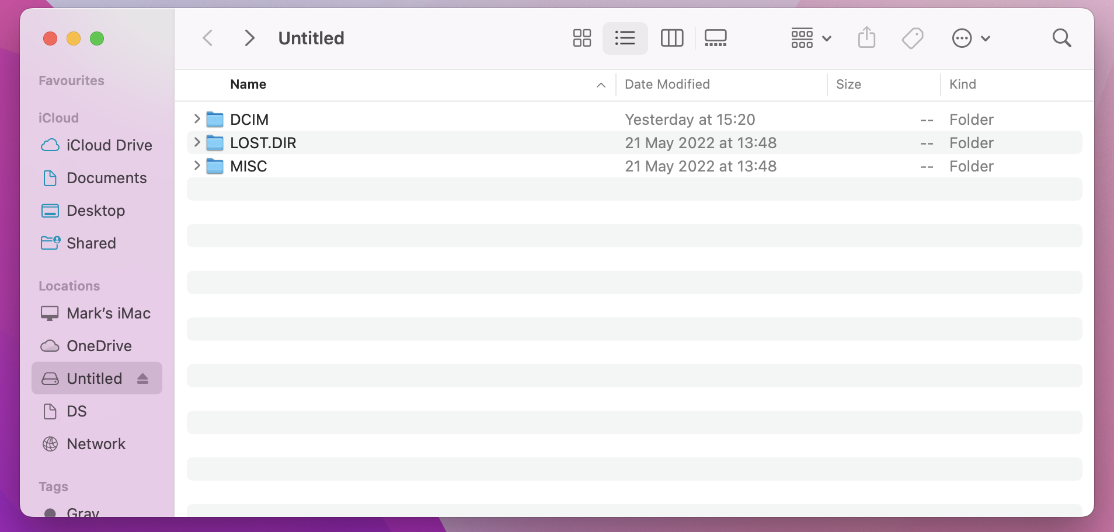Eject the Untitled drive
The width and height of the screenshot is (1114, 532).
coord(142,379)
